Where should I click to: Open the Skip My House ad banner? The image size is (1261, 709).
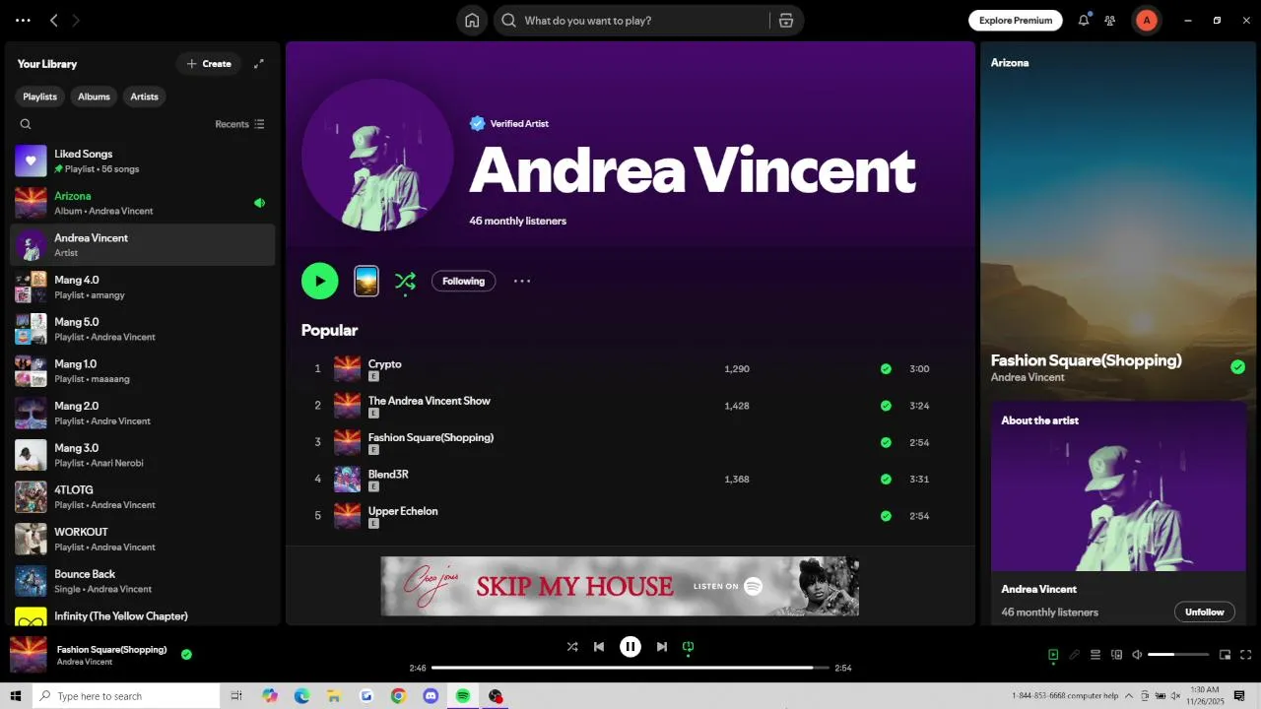click(620, 586)
